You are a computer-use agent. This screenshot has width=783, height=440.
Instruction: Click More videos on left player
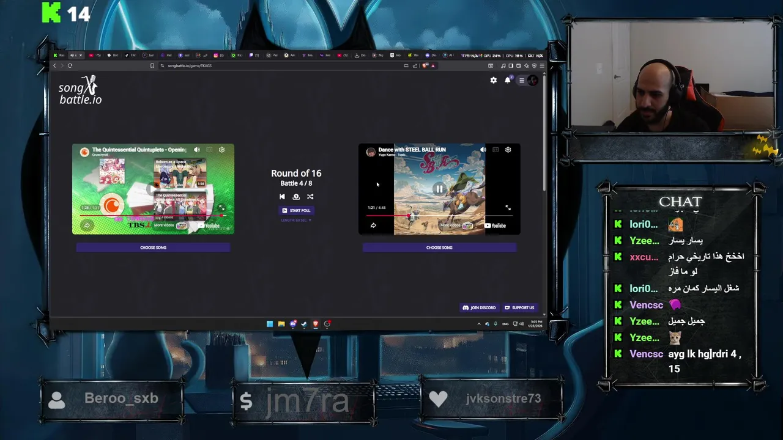[170, 226]
